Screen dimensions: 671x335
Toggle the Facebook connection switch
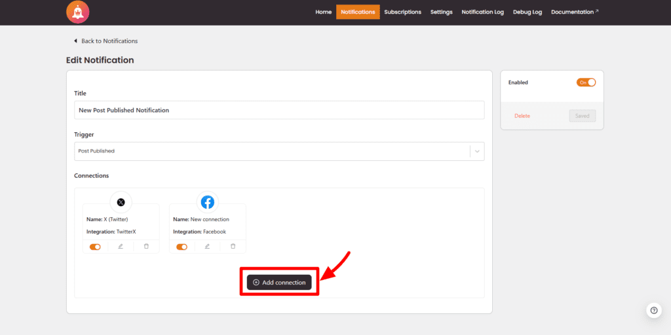click(x=182, y=247)
